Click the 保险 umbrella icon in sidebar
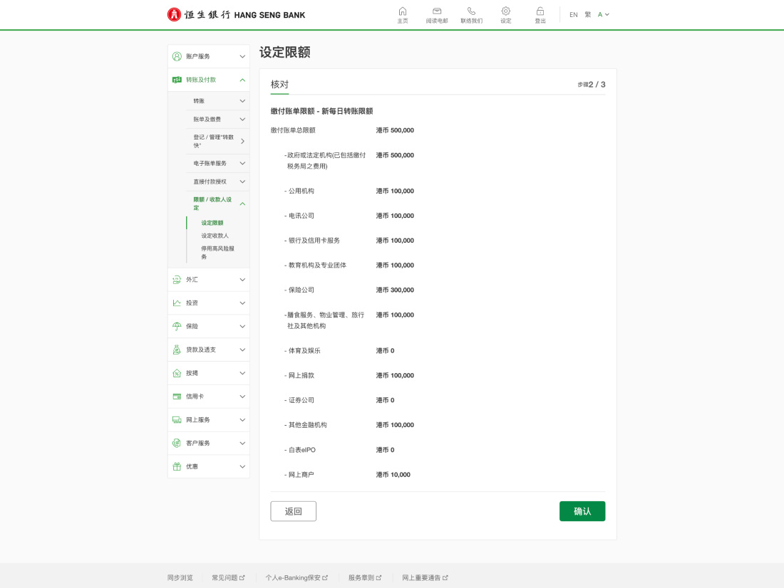The image size is (784, 588). [x=177, y=326]
